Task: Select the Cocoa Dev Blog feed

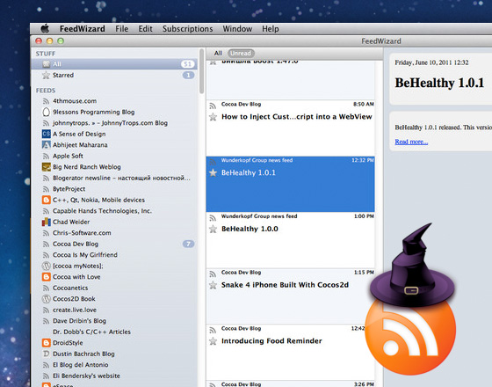Action: [114, 244]
